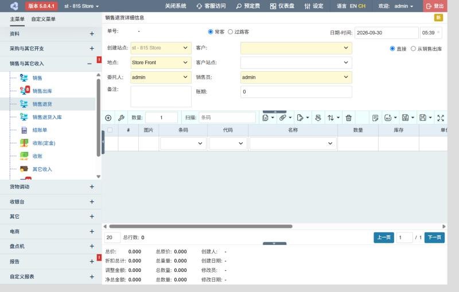Click the 上一页 previous page button
Viewport: 459px width, 292px height.
384,238
